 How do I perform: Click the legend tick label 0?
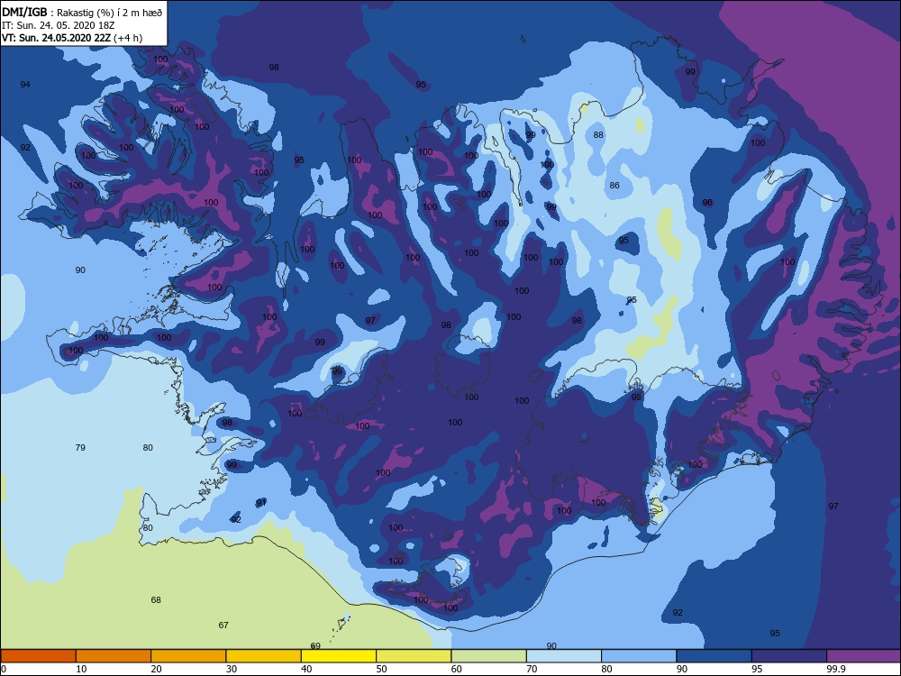click(4, 669)
